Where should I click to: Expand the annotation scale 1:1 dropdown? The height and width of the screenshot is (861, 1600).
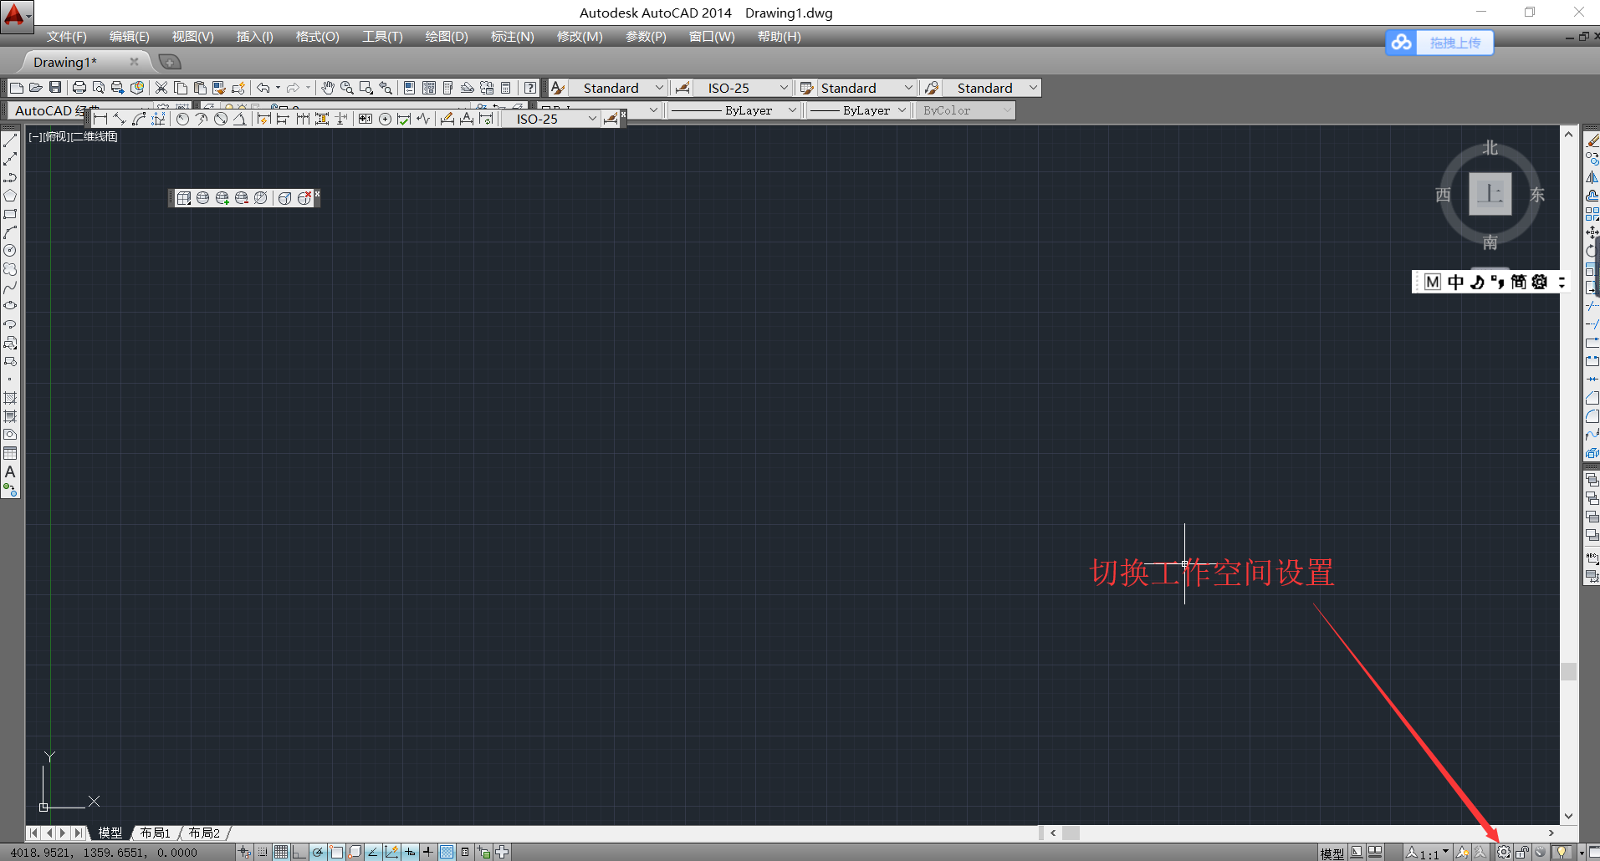click(x=1445, y=852)
